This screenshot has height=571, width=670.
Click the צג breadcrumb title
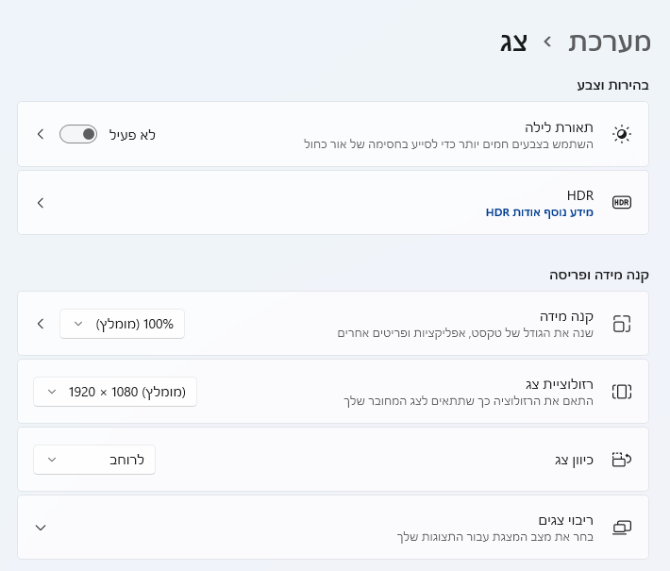[x=513, y=42]
